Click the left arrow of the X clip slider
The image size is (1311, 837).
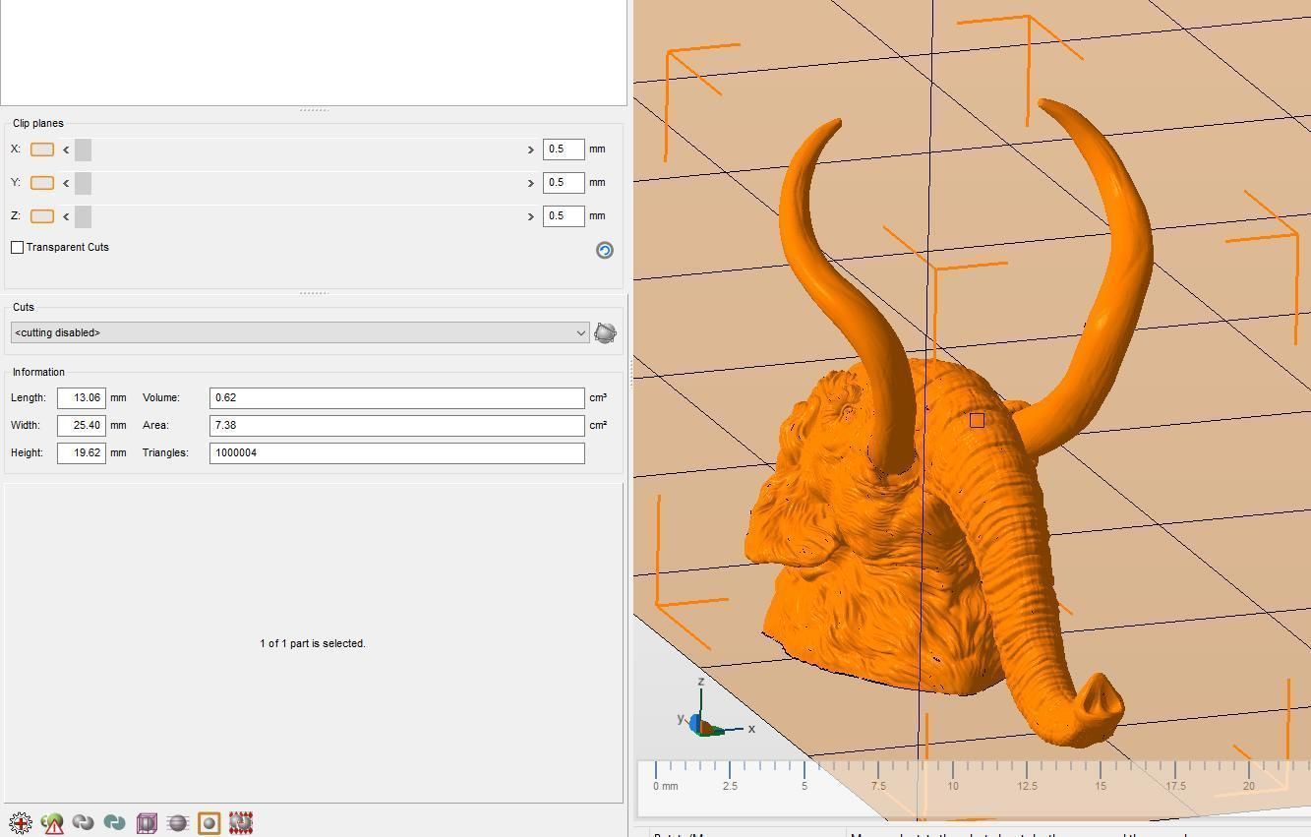tap(66, 149)
